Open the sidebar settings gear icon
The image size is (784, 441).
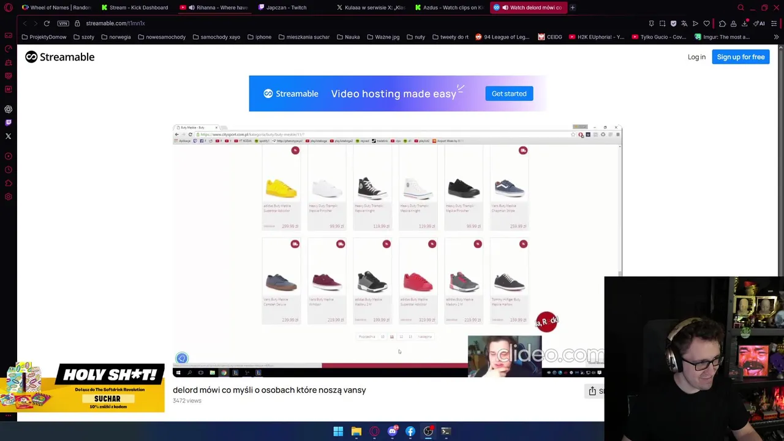(x=9, y=197)
